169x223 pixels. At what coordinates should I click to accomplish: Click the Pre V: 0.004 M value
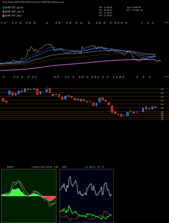(x=134, y=10)
